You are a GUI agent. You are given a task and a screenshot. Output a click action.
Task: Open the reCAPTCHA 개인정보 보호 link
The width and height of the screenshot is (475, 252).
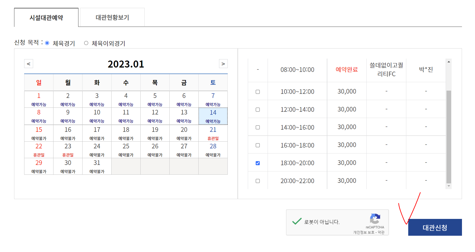[364, 232]
